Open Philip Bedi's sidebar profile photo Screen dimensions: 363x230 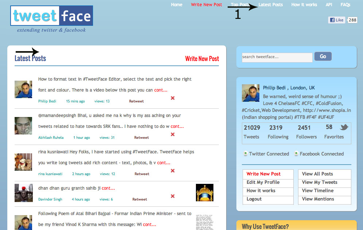click(251, 93)
